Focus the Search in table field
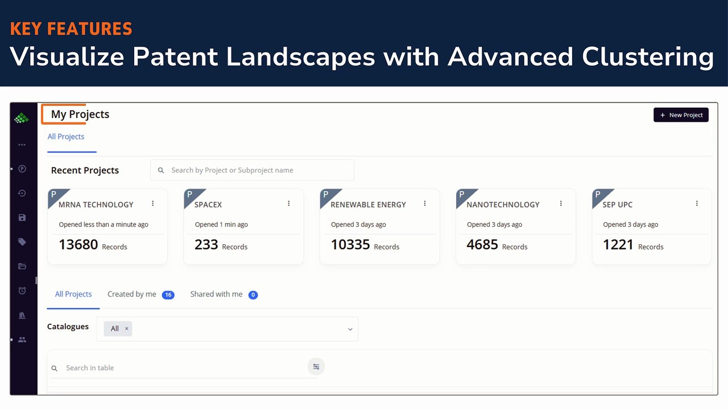The width and height of the screenshot is (728, 410). [183, 368]
